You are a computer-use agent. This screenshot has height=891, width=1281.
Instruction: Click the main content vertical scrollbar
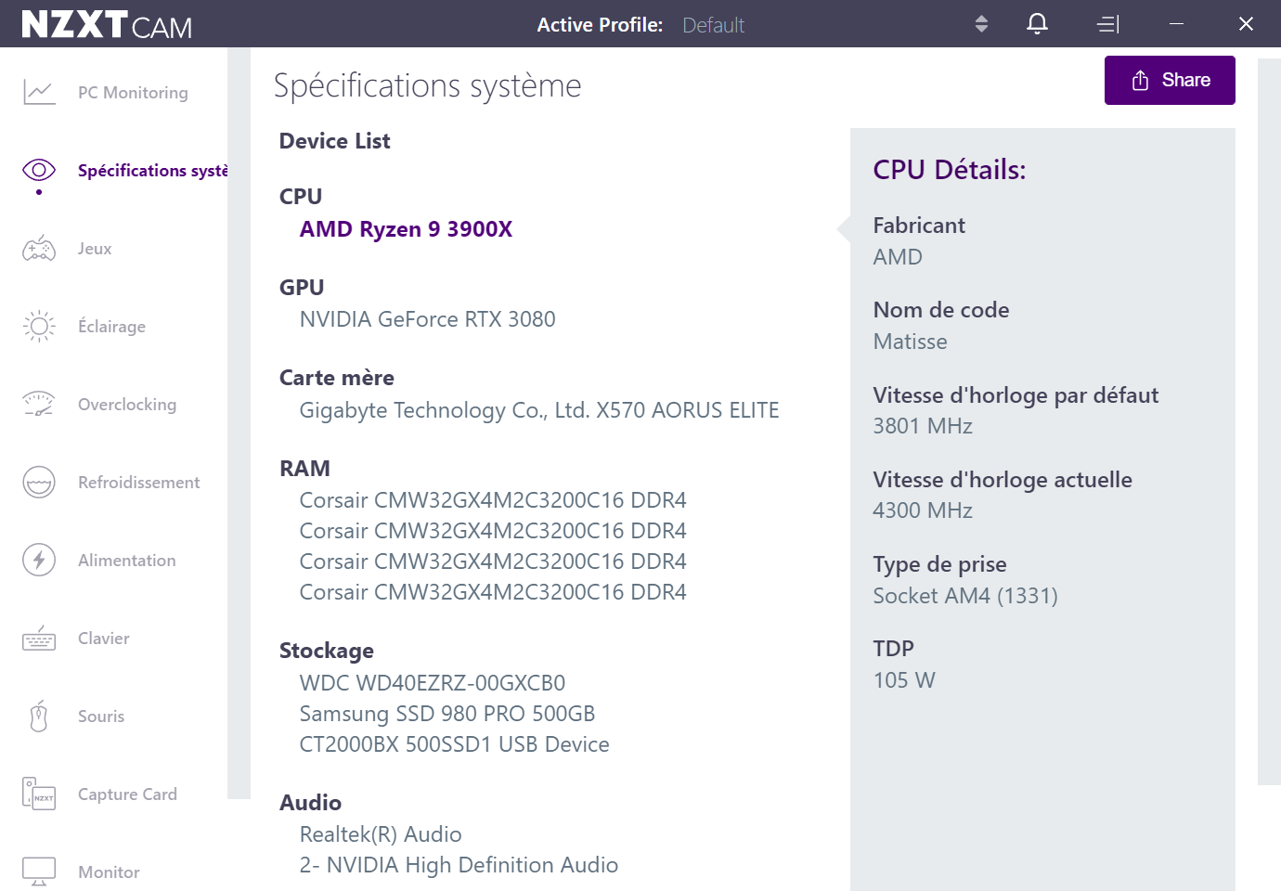[x=1269, y=422]
